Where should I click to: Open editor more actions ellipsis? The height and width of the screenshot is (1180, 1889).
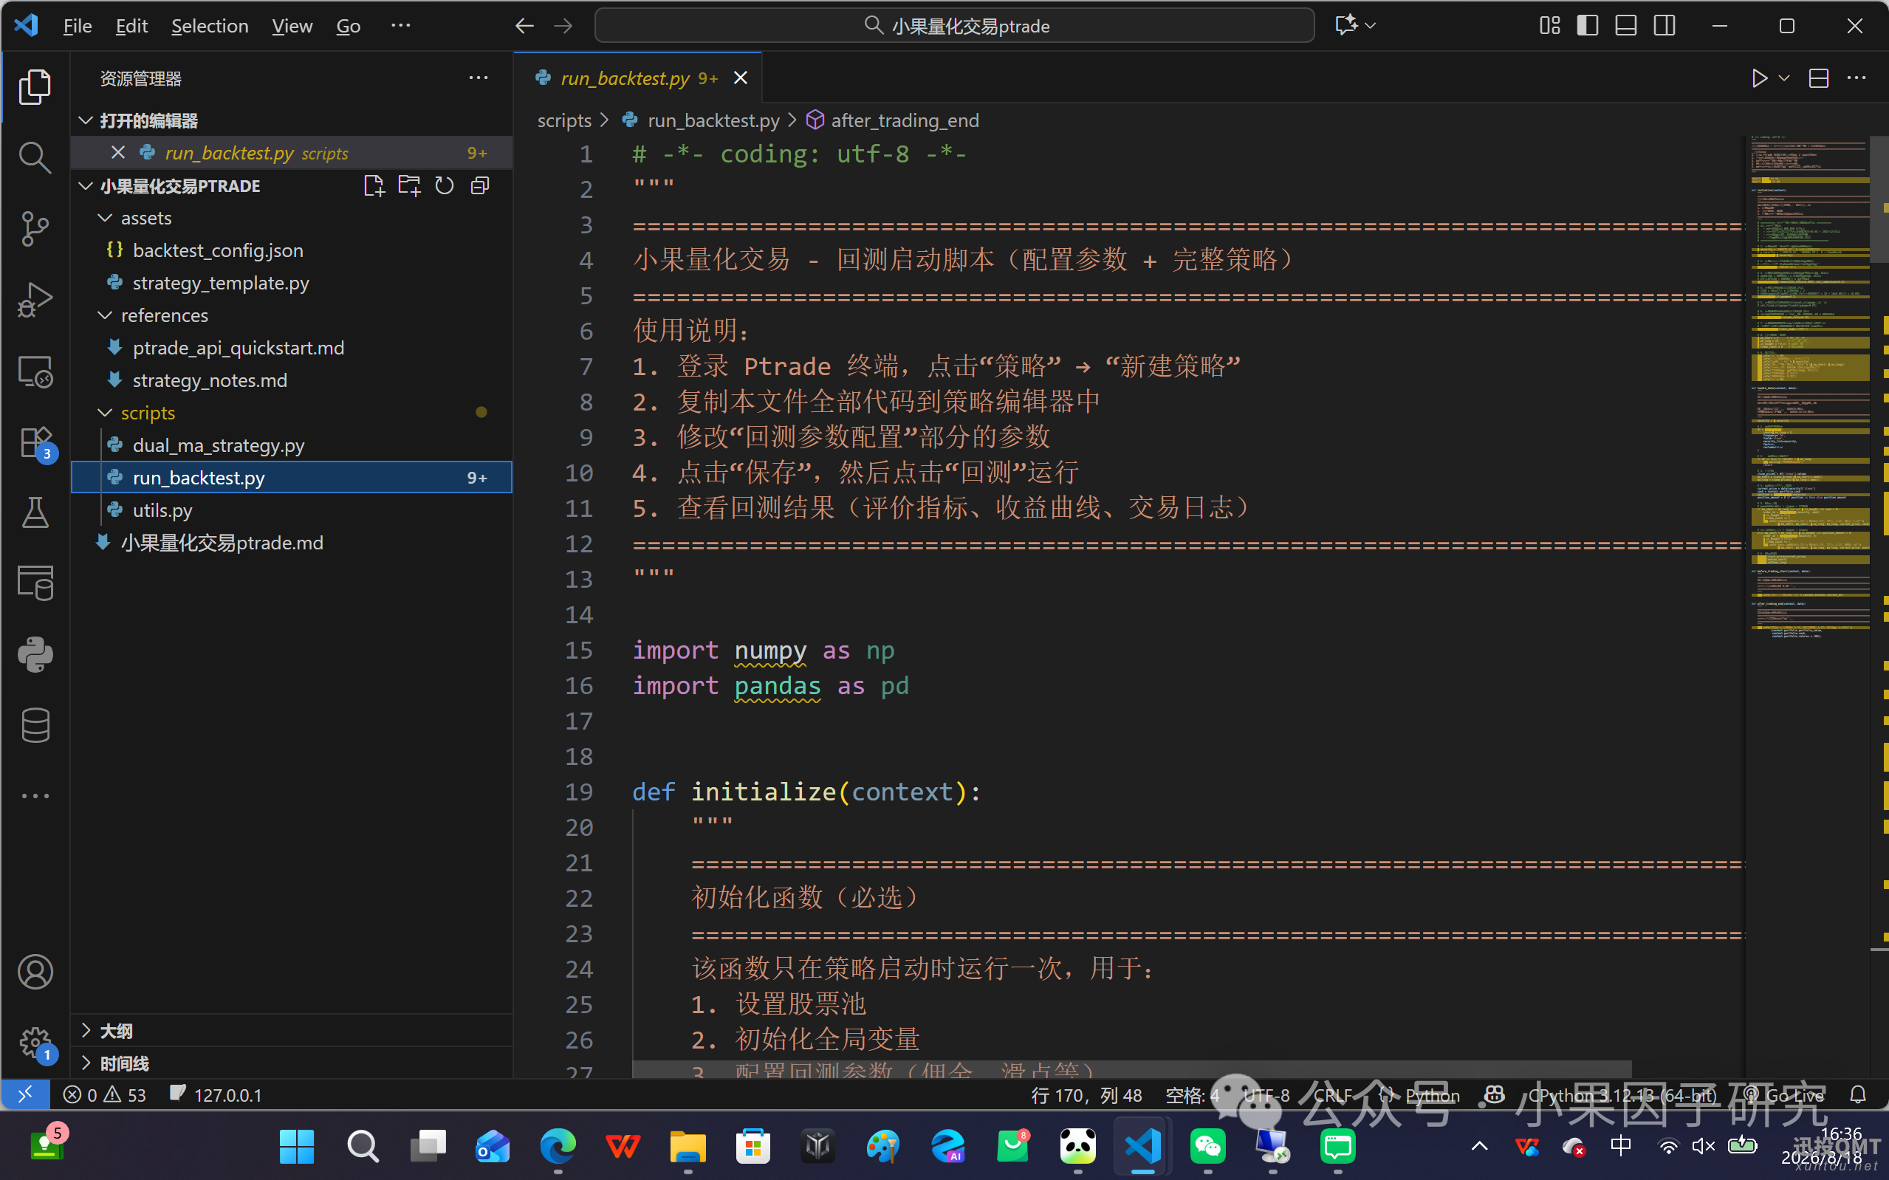pyautogui.click(x=1857, y=78)
